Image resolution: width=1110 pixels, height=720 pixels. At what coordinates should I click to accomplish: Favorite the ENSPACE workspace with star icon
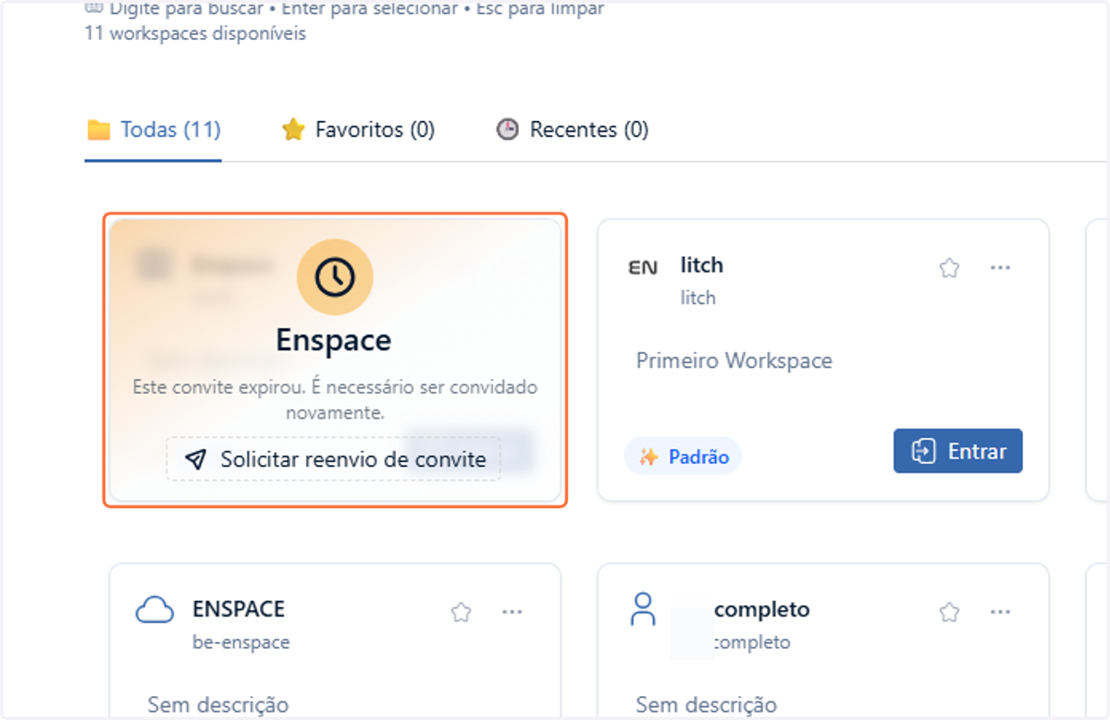pos(461,612)
